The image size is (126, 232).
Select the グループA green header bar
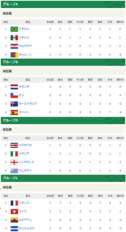click(63, 4)
